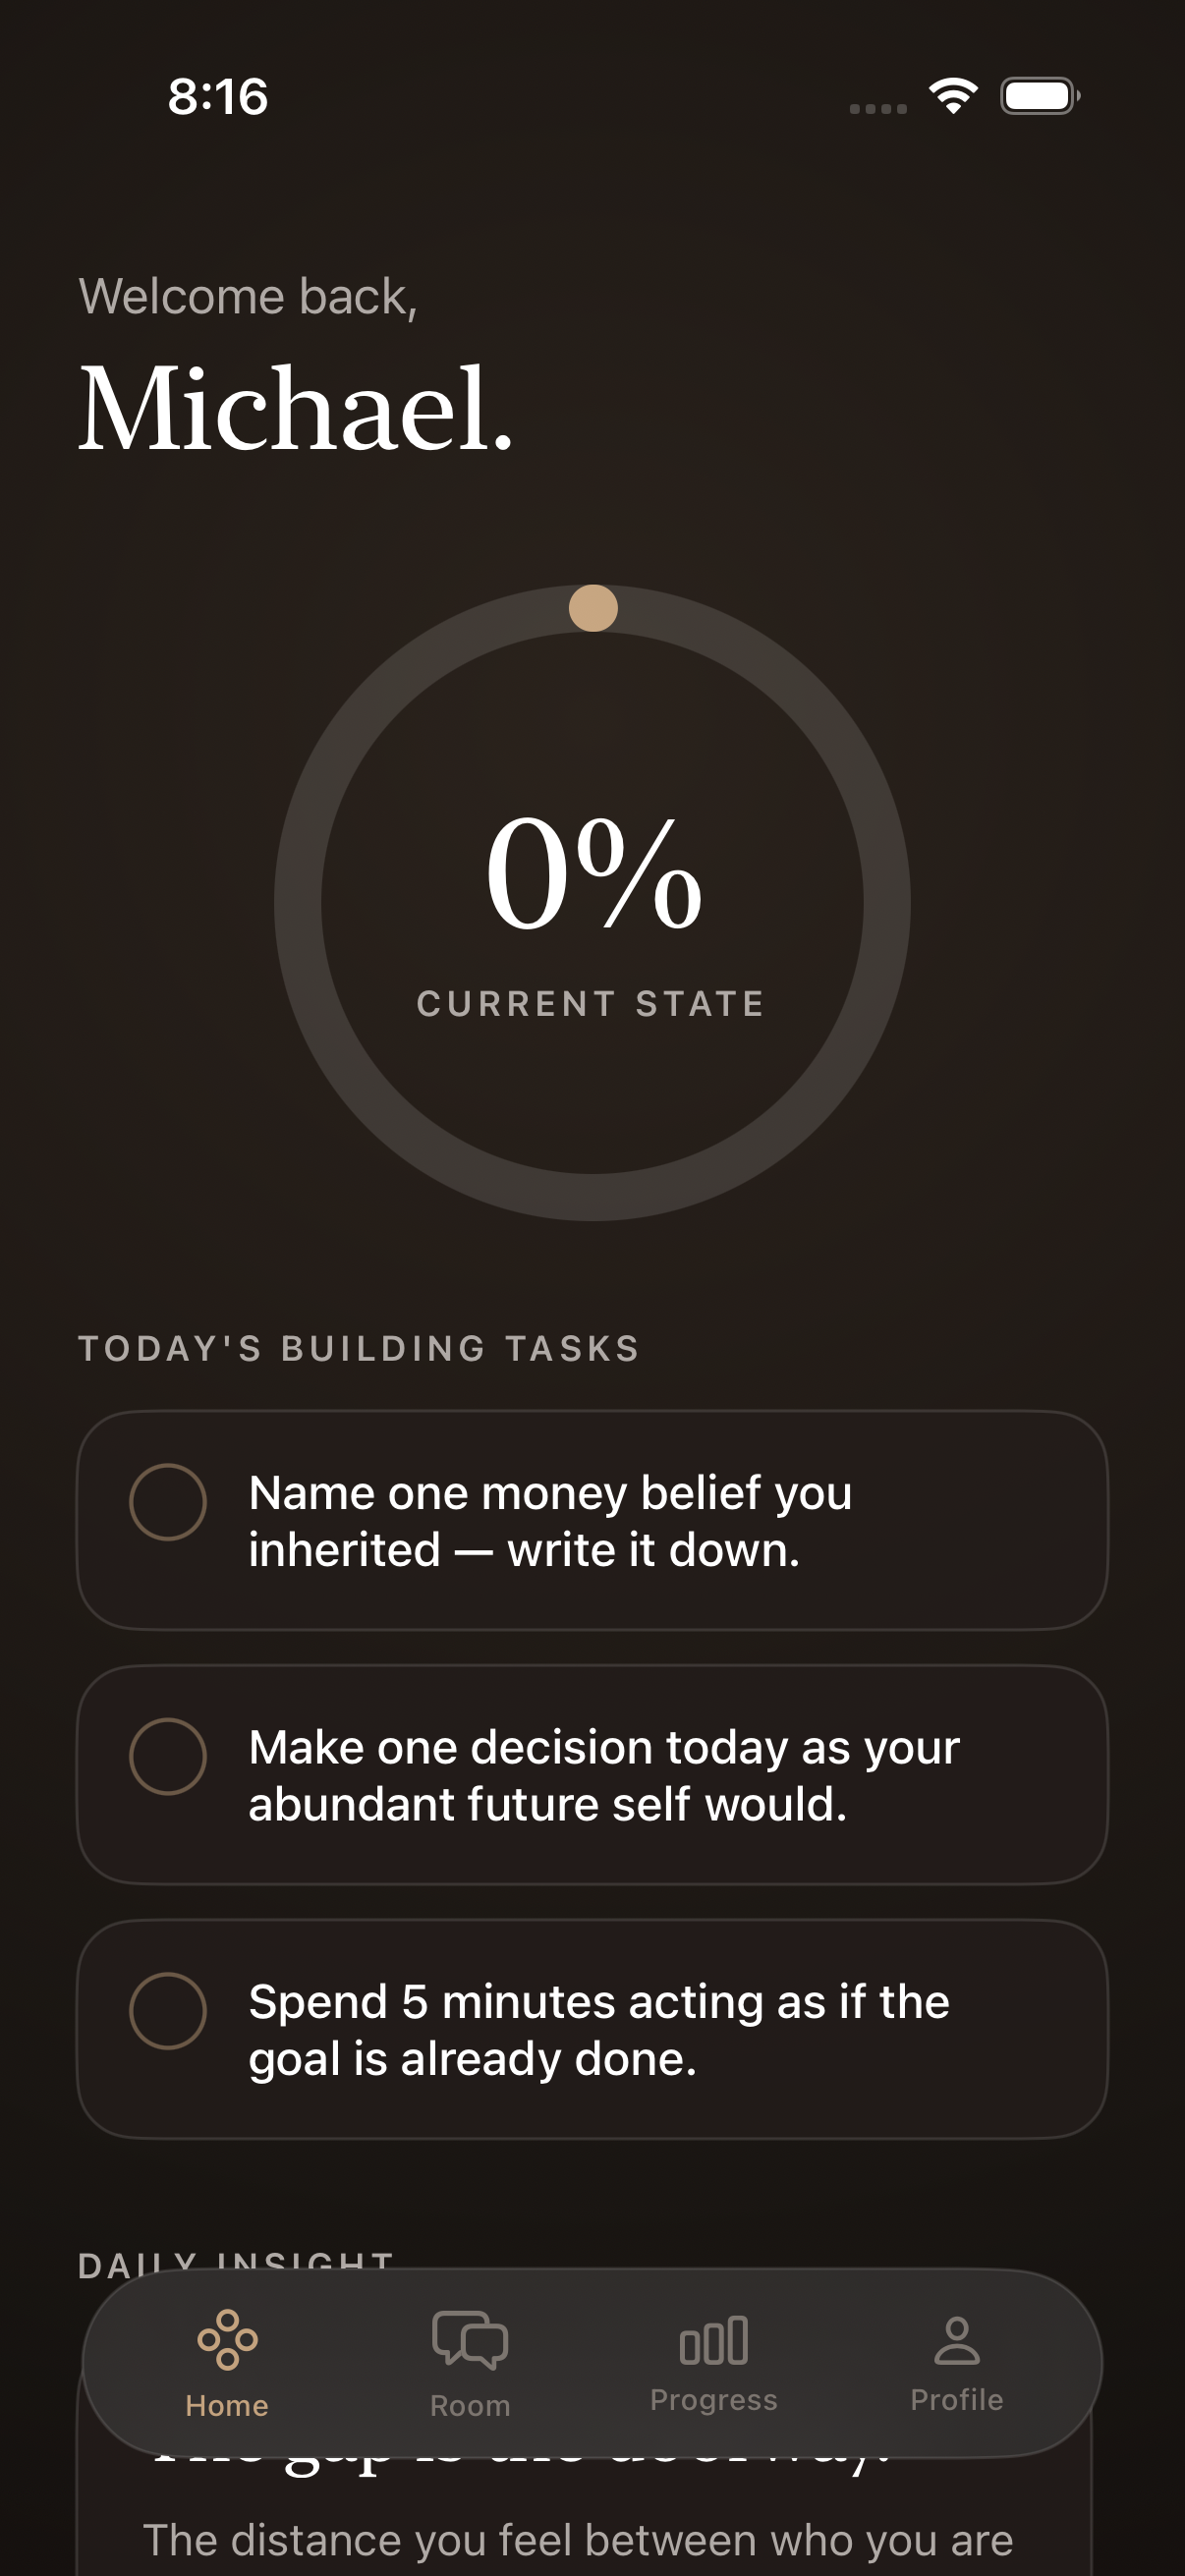Tap the tan progress ring knob
The image size is (1185, 2576).
(x=593, y=608)
